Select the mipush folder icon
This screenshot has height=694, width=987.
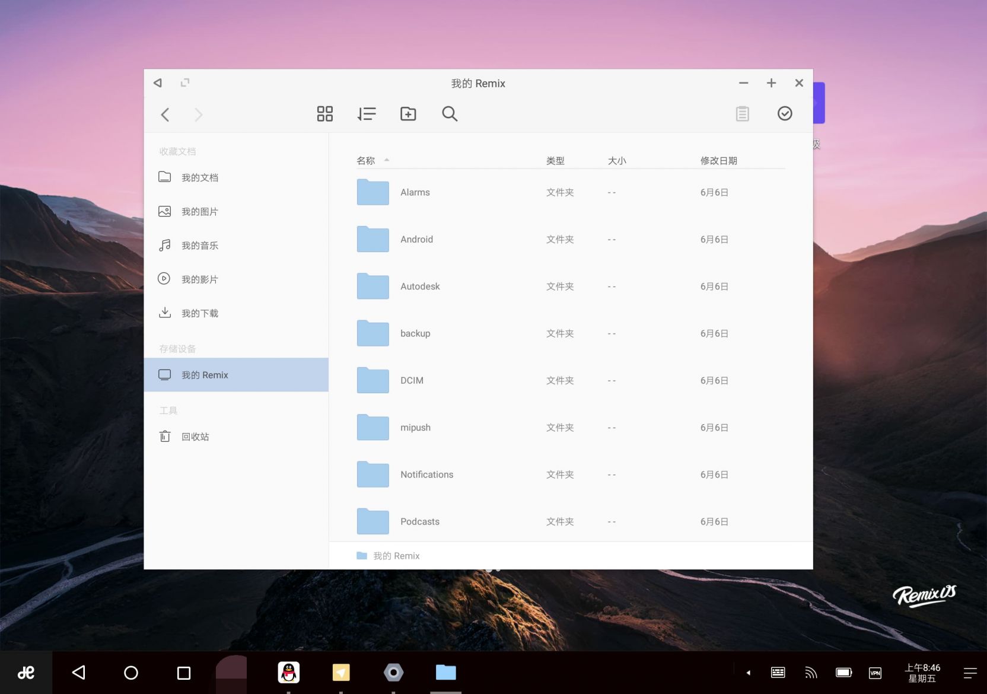click(373, 427)
